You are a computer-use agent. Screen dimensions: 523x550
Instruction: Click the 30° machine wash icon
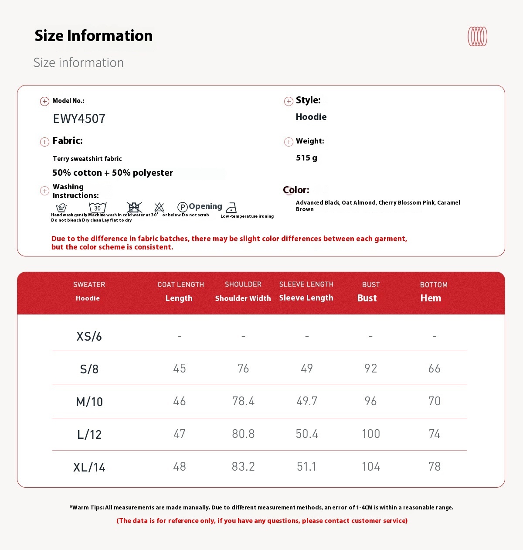[97, 207]
